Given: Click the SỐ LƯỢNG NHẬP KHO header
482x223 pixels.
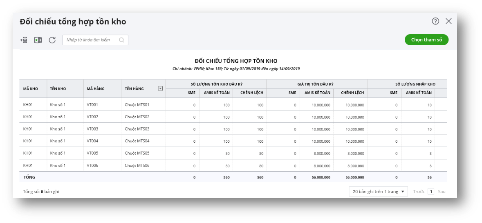Looking at the screenshot, I should click(x=407, y=84).
